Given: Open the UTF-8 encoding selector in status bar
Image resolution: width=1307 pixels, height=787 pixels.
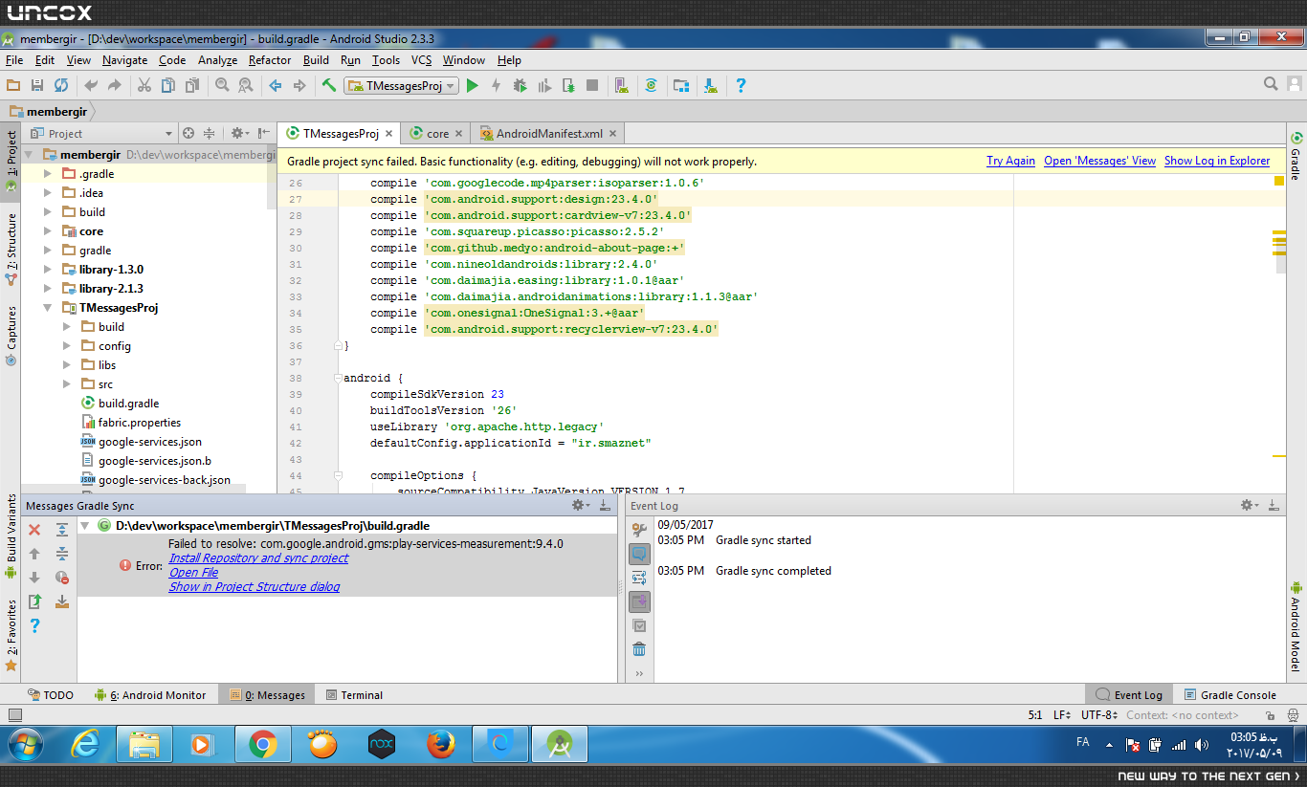Looking at the screenshot, I should click(x=1099, y=714).
